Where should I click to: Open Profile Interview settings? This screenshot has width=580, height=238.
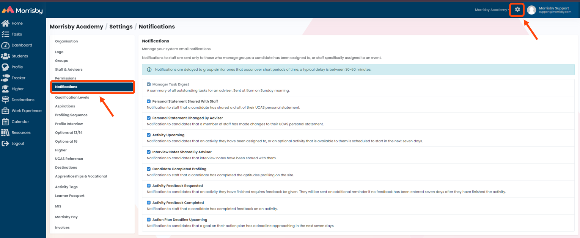pos(69,124)
